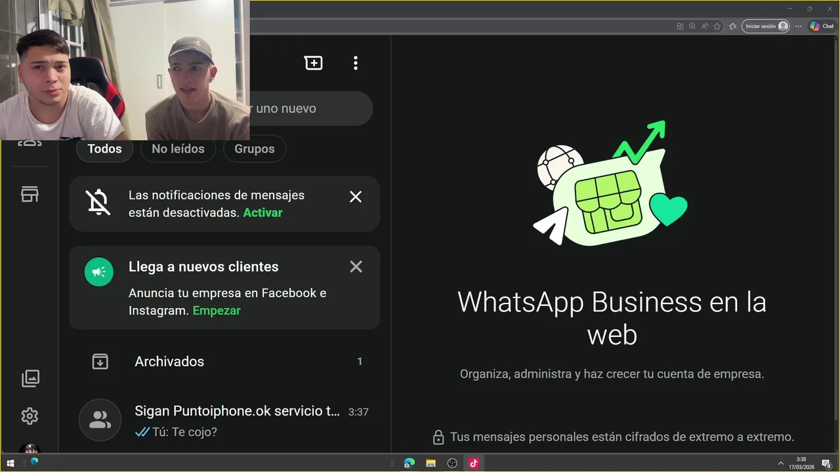Open the Archivados chats row
840x472 pixels.
point(224,361)
